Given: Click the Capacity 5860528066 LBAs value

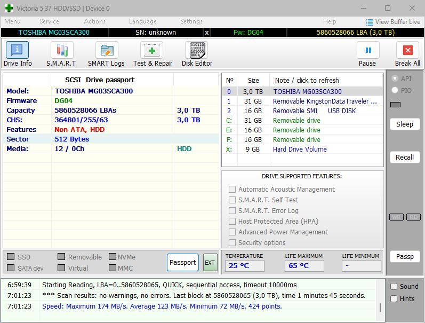Looking at the screenshot, I should tap(85, 111).
